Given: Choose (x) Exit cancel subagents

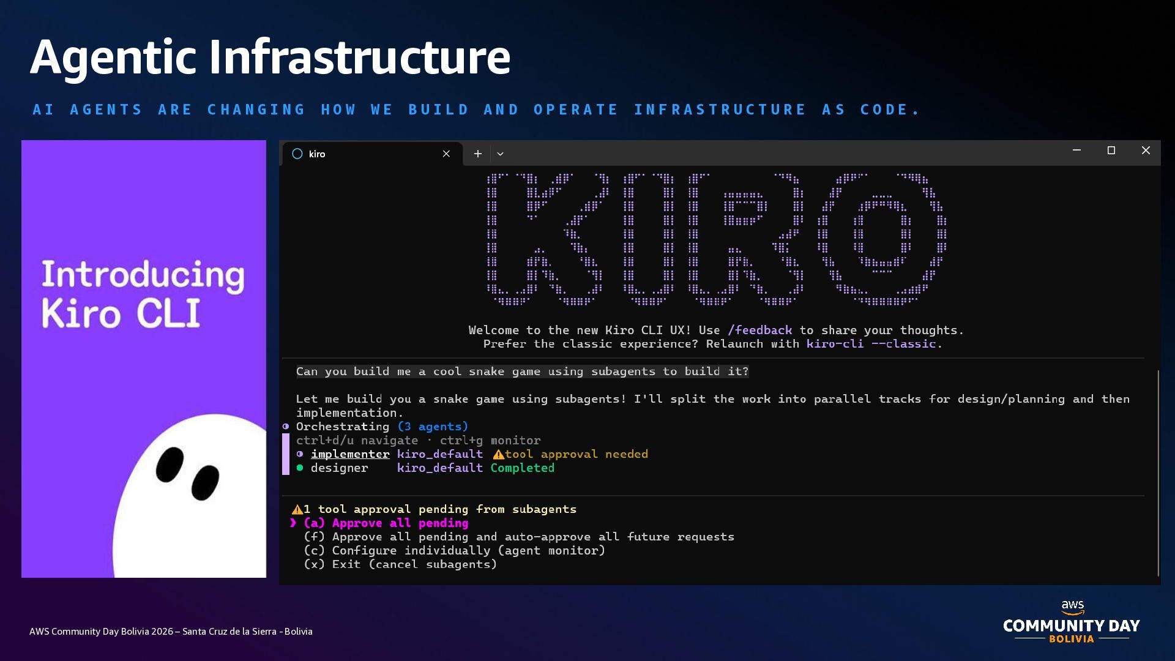Looking at the screenshot, I should coord(400,564).
